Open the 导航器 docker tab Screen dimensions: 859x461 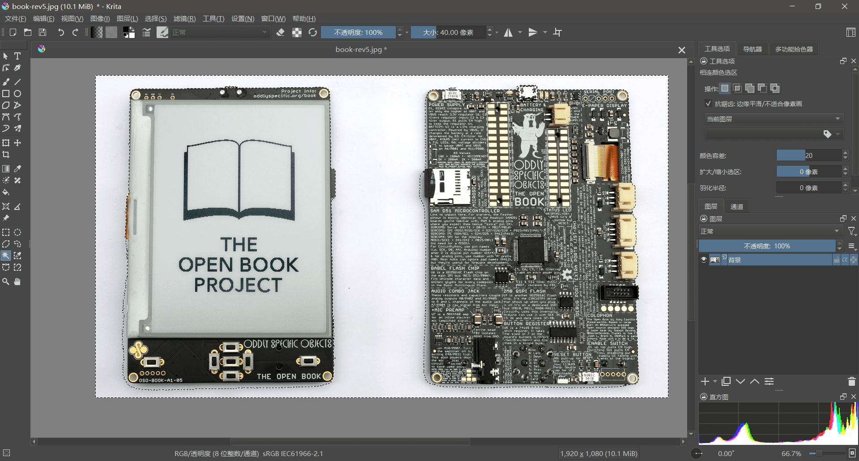[x=752, y=49]
